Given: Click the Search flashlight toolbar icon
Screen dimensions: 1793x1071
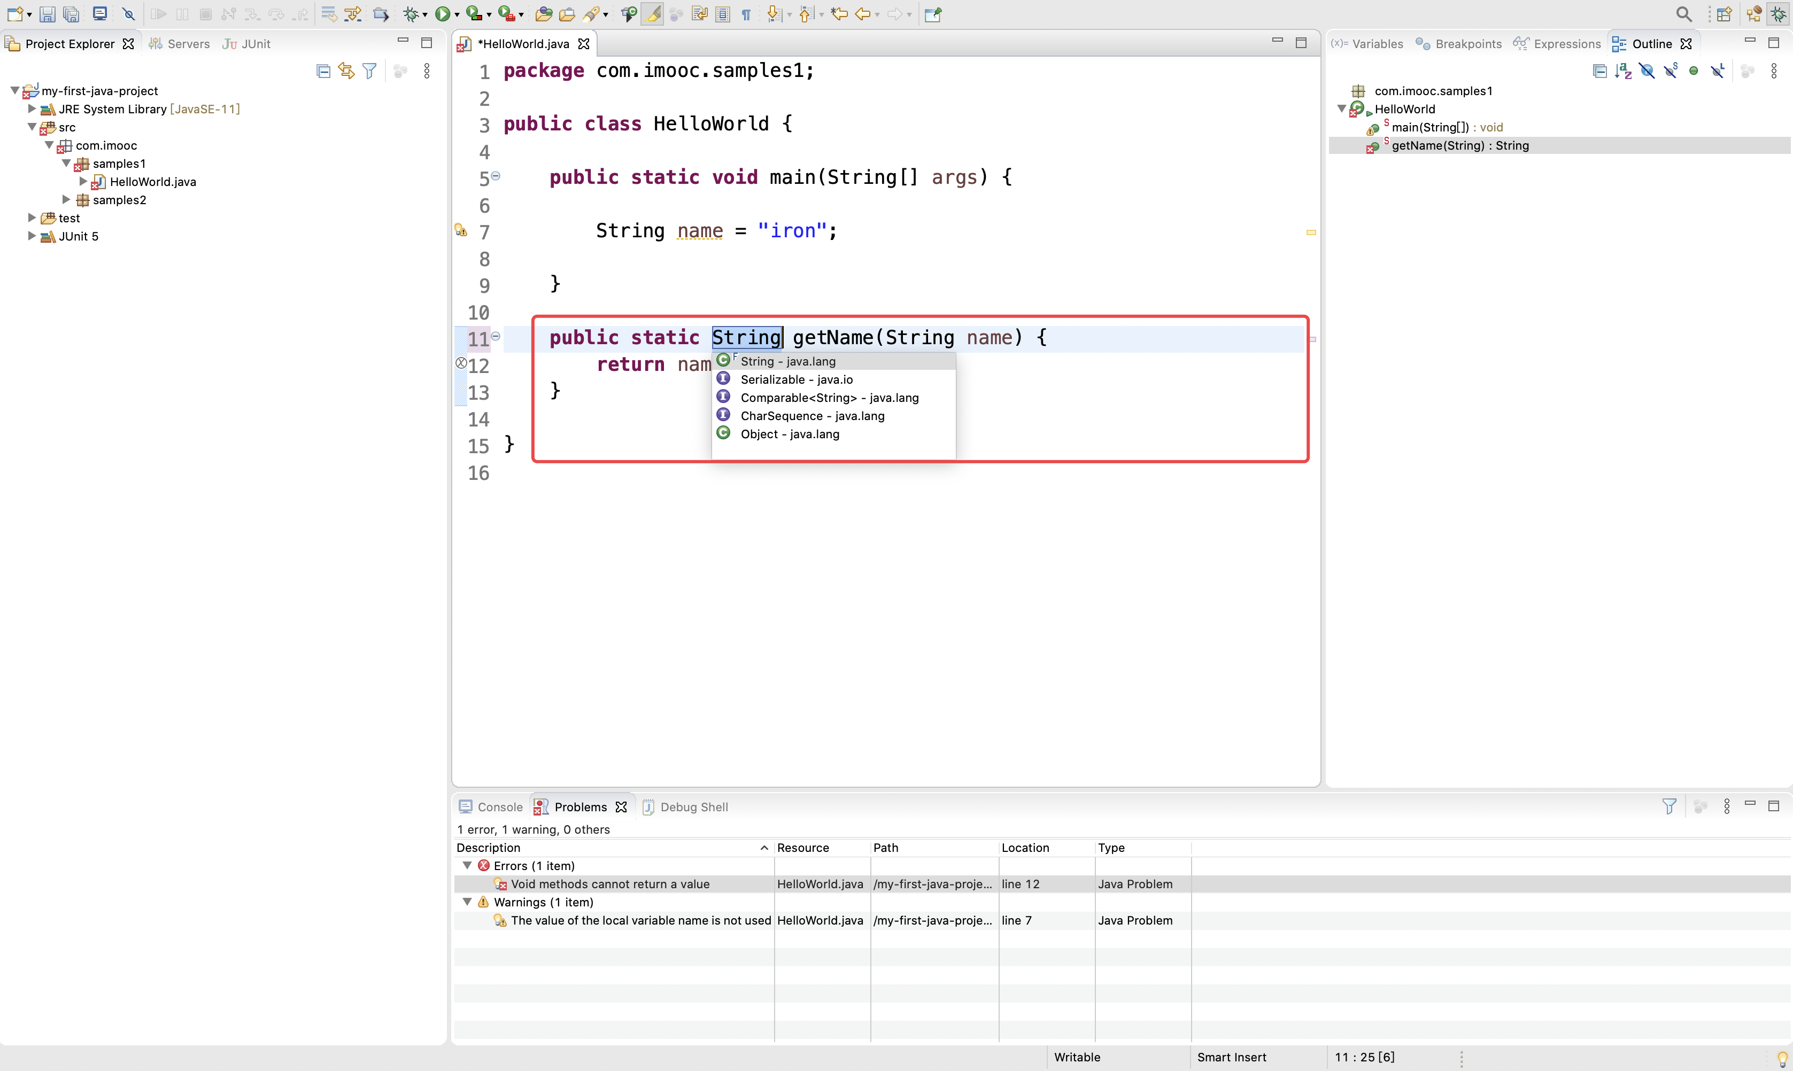Looking at the screenshot, I should tap(592, 14).
